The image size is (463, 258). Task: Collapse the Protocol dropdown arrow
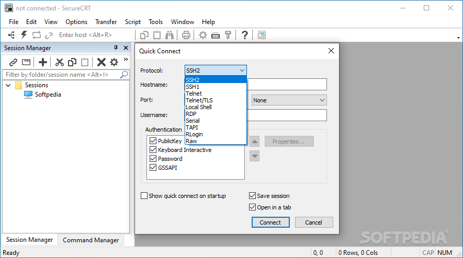tap(242, 71)
